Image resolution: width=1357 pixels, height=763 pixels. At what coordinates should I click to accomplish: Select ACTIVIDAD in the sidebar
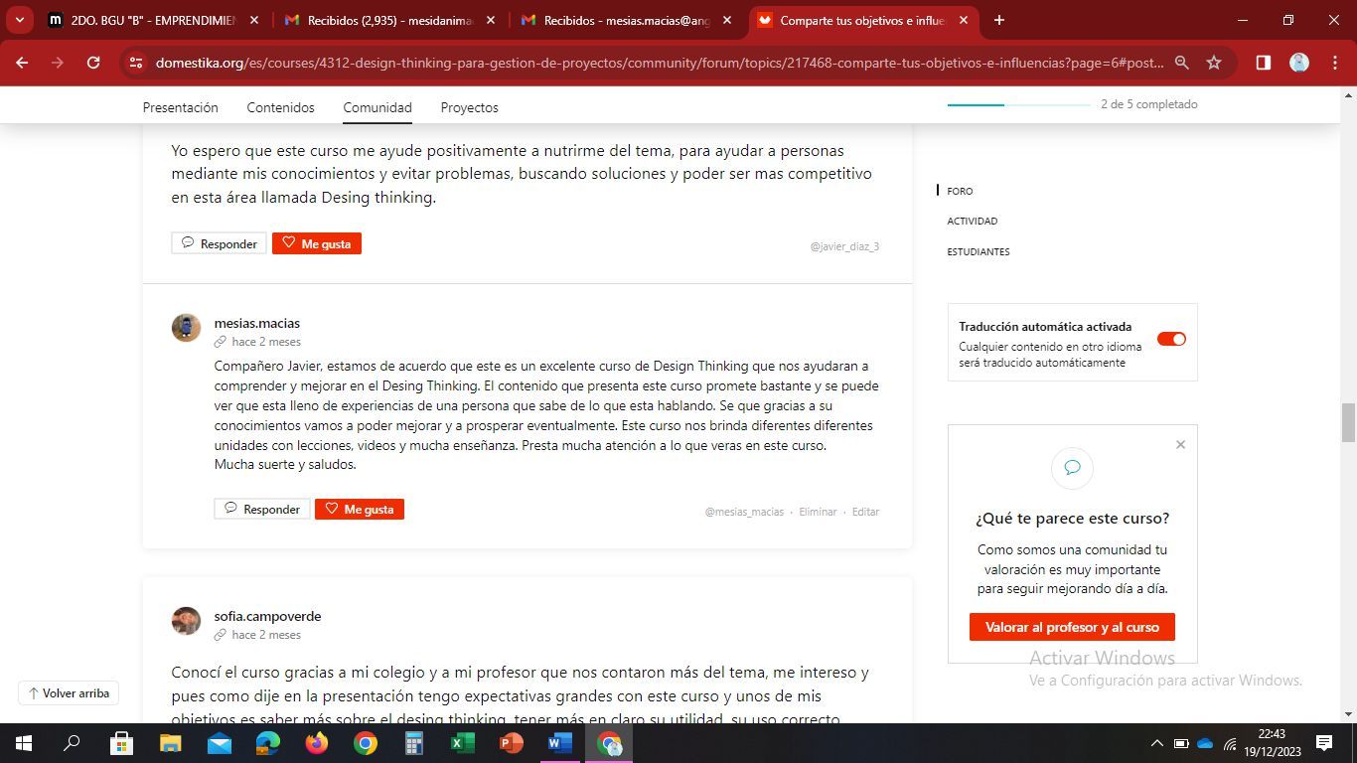tap(973, 221)
